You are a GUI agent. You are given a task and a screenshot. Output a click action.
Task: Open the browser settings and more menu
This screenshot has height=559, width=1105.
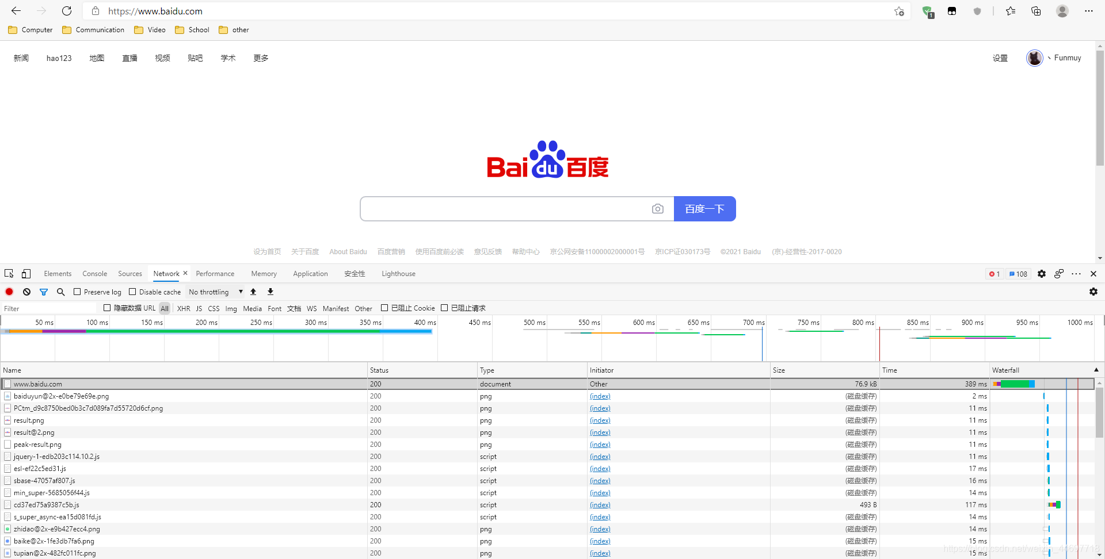point(1088,11)
